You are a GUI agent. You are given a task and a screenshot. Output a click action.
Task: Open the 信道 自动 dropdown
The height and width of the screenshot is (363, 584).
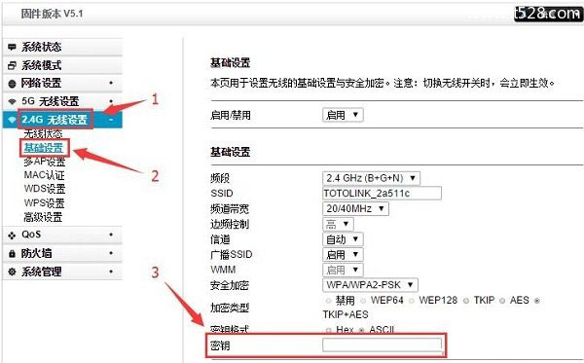pos(343,239)
